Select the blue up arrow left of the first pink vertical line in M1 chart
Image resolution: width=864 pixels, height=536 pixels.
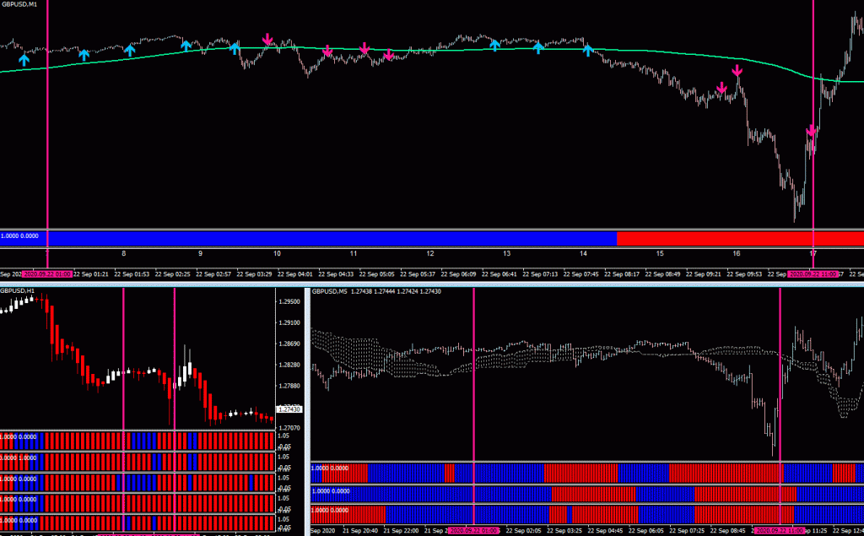point(24,60)
